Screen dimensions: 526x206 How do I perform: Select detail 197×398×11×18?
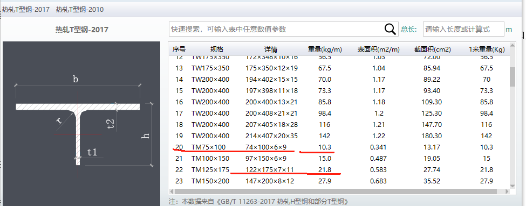271,91
